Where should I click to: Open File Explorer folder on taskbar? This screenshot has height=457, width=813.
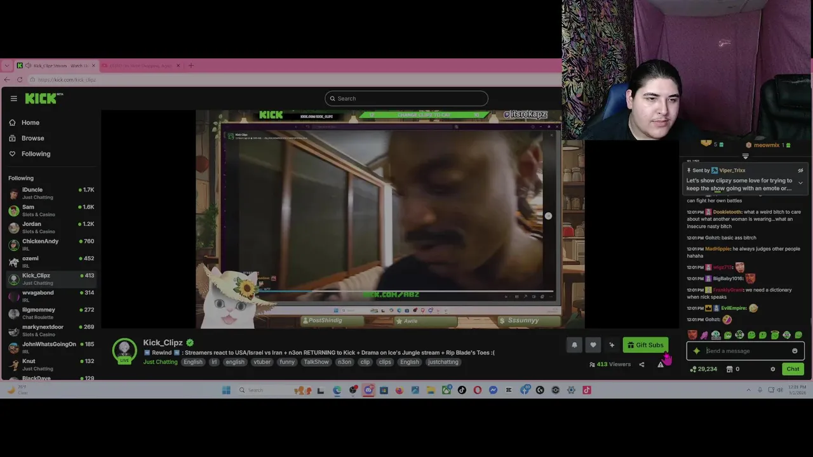(431, 390)
